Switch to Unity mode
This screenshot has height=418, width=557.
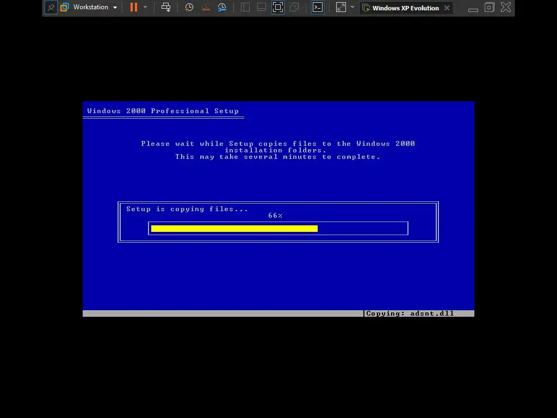[294, 8]
